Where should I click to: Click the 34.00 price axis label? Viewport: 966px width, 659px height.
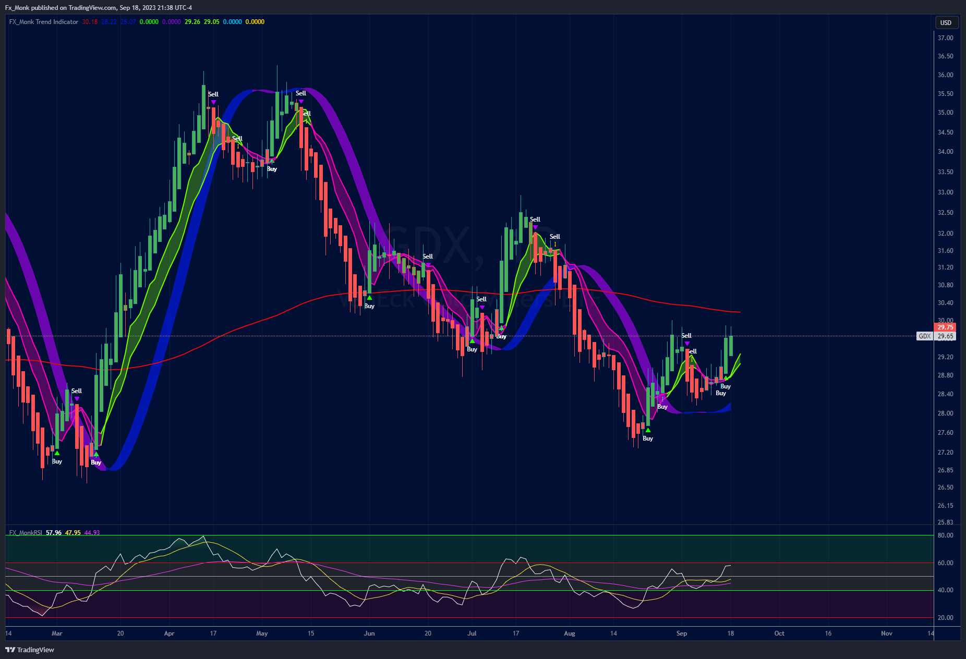pos(945,152)
